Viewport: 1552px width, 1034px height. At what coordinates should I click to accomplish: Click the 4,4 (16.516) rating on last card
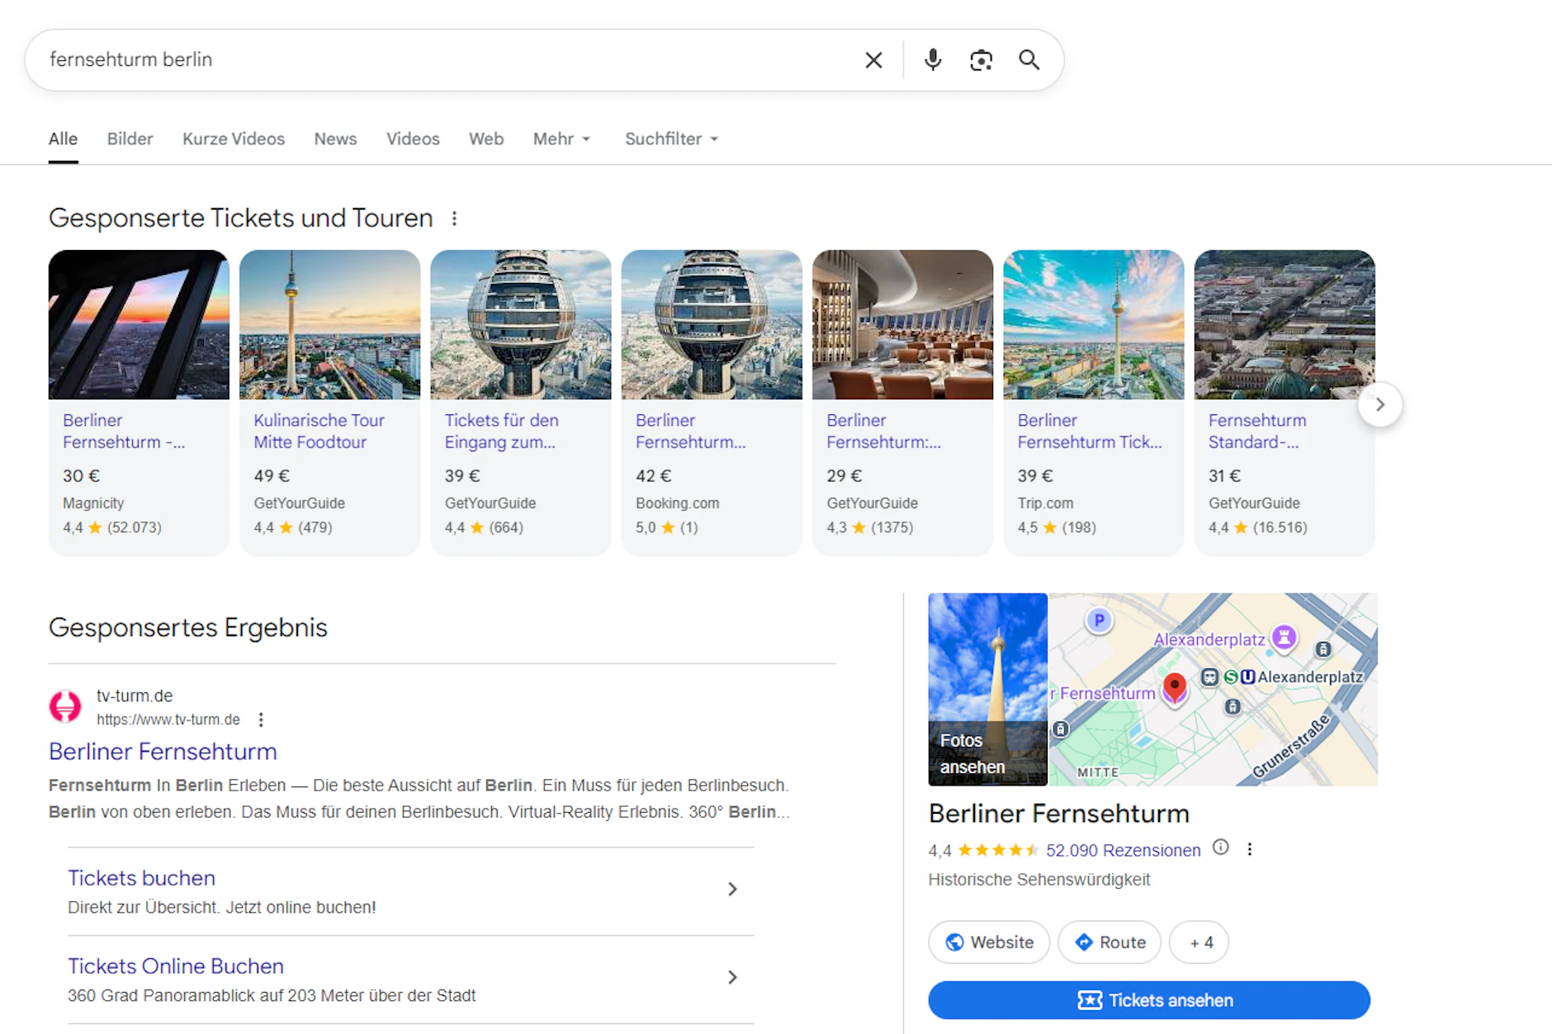point(1258,527)
